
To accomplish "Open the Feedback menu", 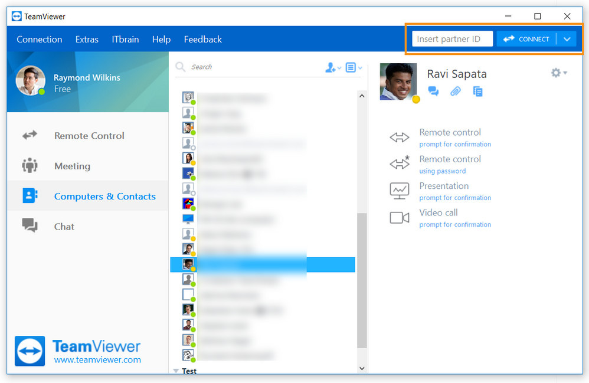I will [203, 40].
